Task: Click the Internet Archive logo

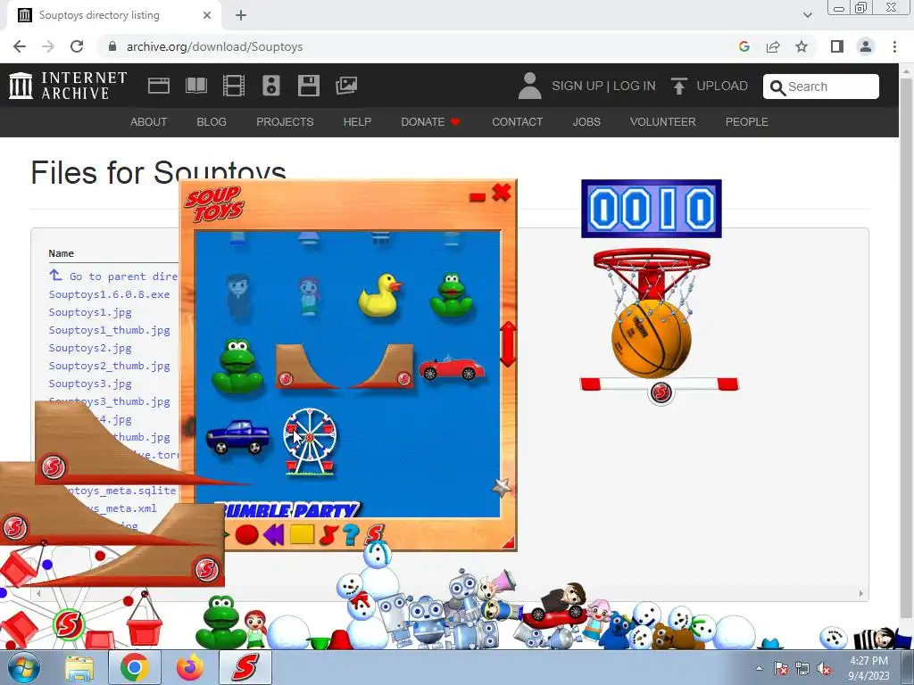Action: (68, 85)
